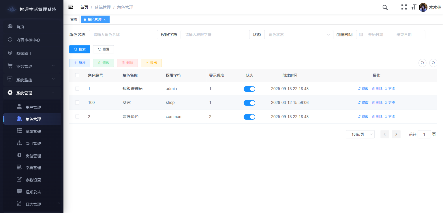Toggle the 商家 role status off

point(249,103)
